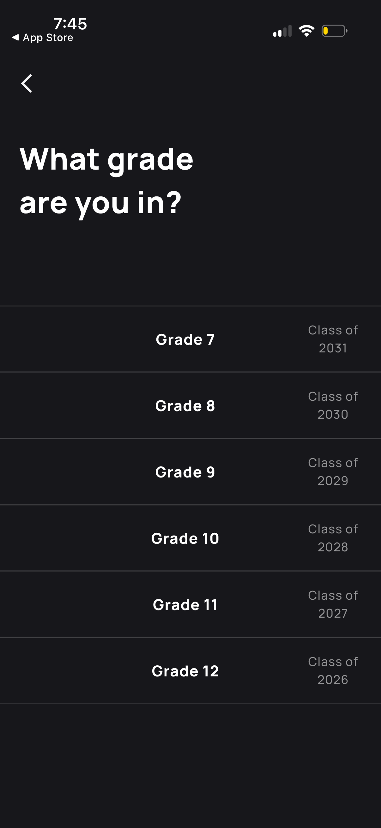Tap the back chevron arrow
This screenshot has width=381, height=828.
tap(27, 83)
